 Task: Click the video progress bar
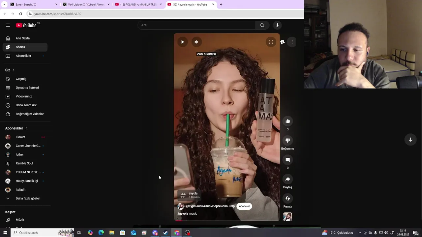pos(227,221)
